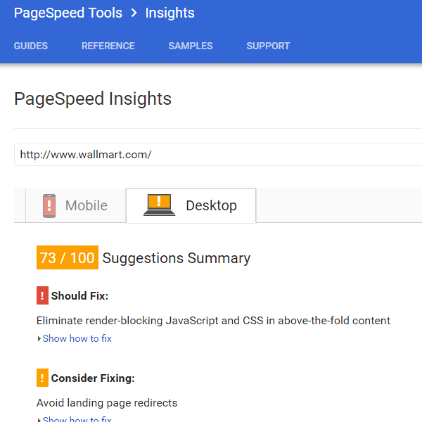Click the red mobile phone warning icon

click(x=49, y=205)
